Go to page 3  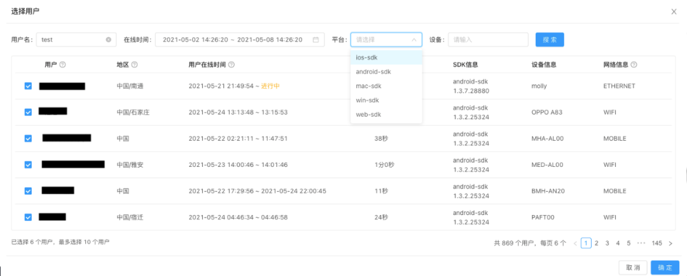pyautogui.click(x=607, y=243)
